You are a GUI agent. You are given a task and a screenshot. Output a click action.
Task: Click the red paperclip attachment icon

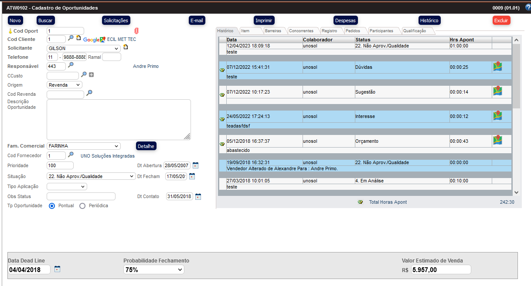pos(136,31)
